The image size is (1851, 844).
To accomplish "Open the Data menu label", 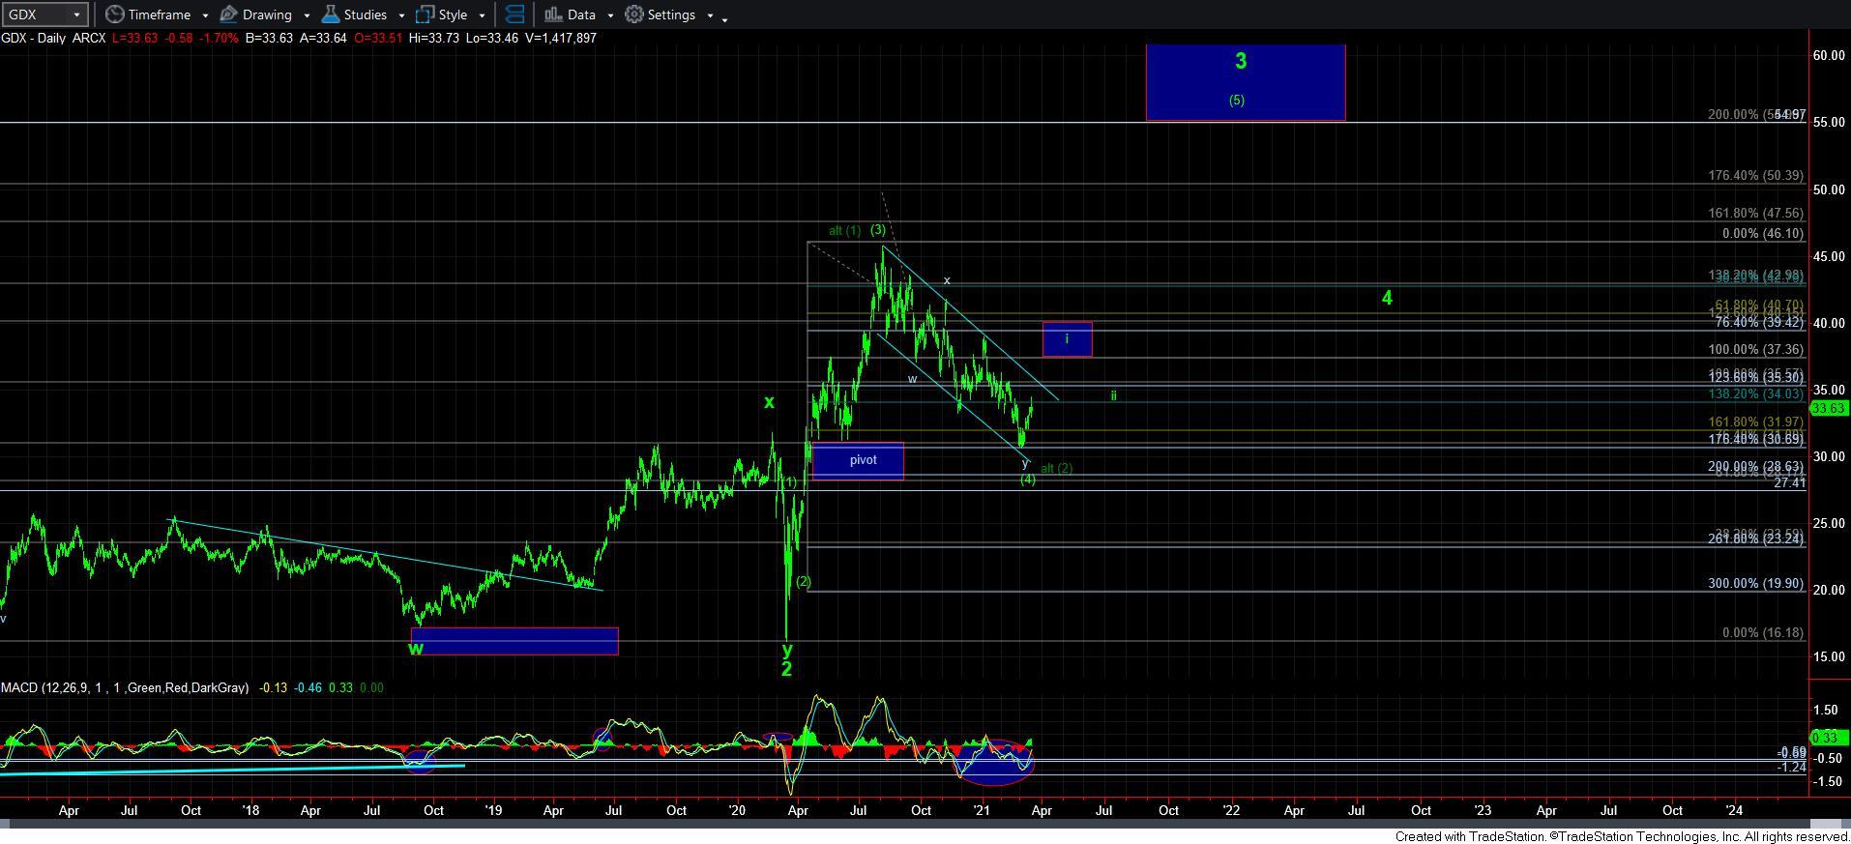I will tap(581, 15).
